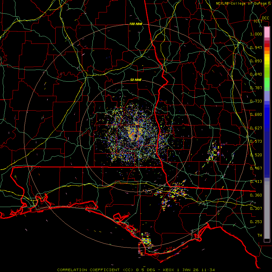The width and height of the screenshot is (272, 272).
Task: Select the 0.467 scale value
Action: [x=256, y=168]
